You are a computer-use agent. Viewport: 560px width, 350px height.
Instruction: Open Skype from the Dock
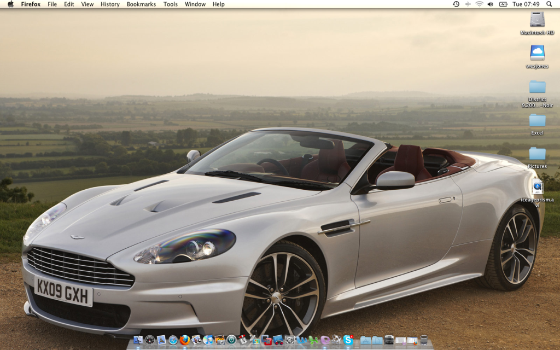[348, 340]
